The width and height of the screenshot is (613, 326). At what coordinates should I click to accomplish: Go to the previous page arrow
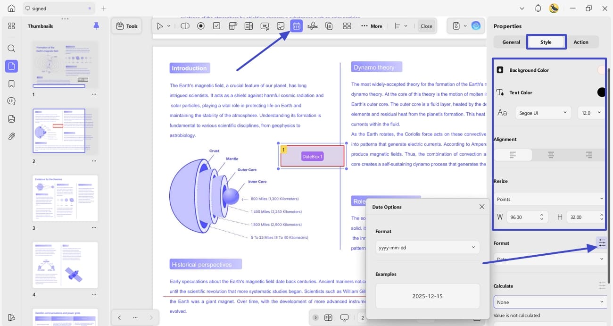click(119, 318)
